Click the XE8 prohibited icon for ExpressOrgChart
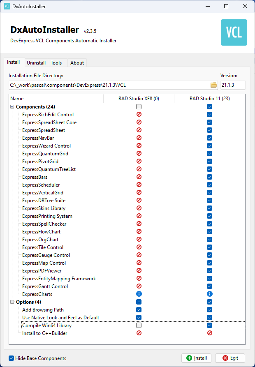 coord(139,240)
